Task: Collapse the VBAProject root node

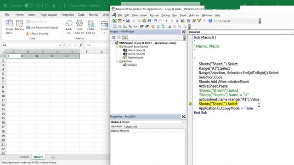Action: pos(113,43)
